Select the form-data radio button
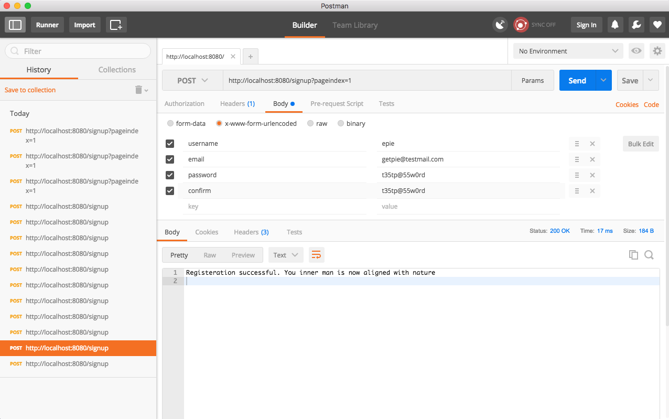Viewport: 669px width, 419px height. coord(170,123)
